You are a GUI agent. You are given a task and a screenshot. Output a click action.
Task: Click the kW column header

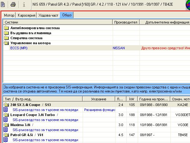(x=132, y=99)
